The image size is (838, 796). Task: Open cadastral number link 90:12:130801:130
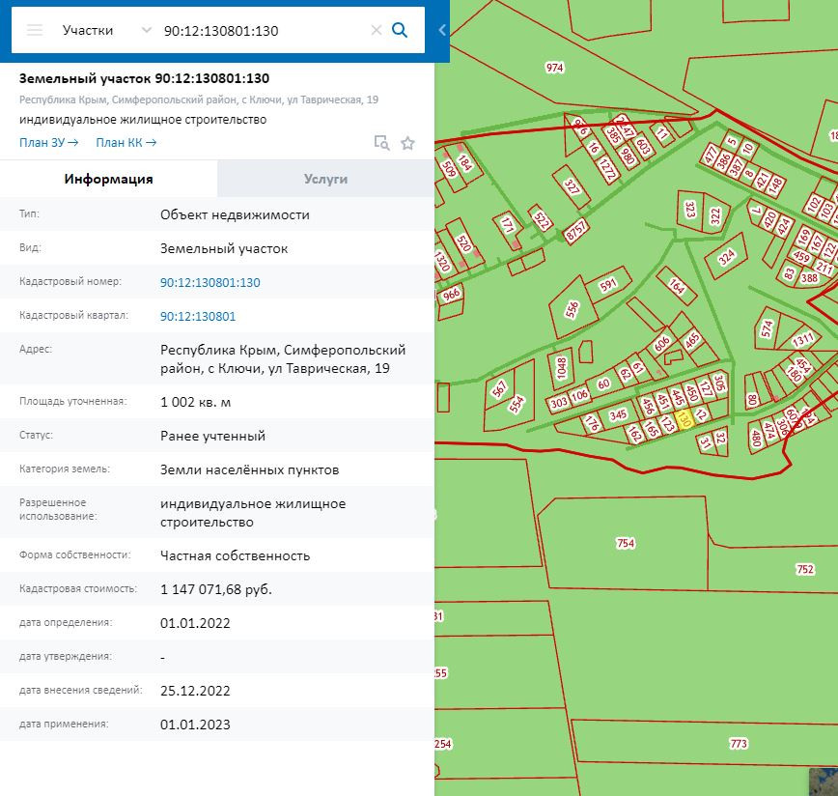210,282
